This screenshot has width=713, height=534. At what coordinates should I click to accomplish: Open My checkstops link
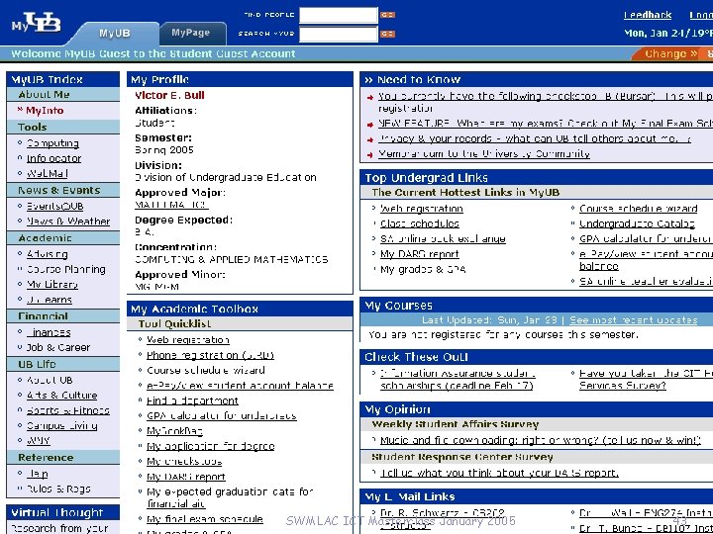(x=184, y=462)
